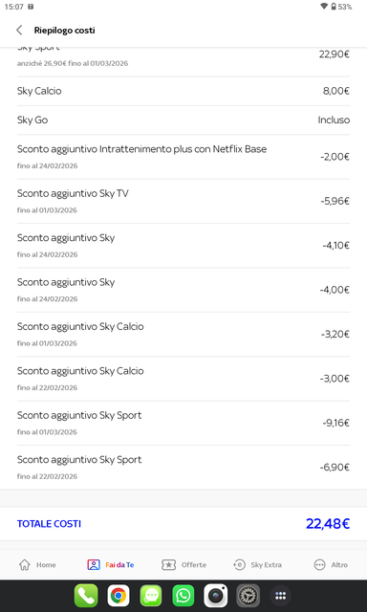
Task: Go back using the header arrow
Action: coord(19,30)
